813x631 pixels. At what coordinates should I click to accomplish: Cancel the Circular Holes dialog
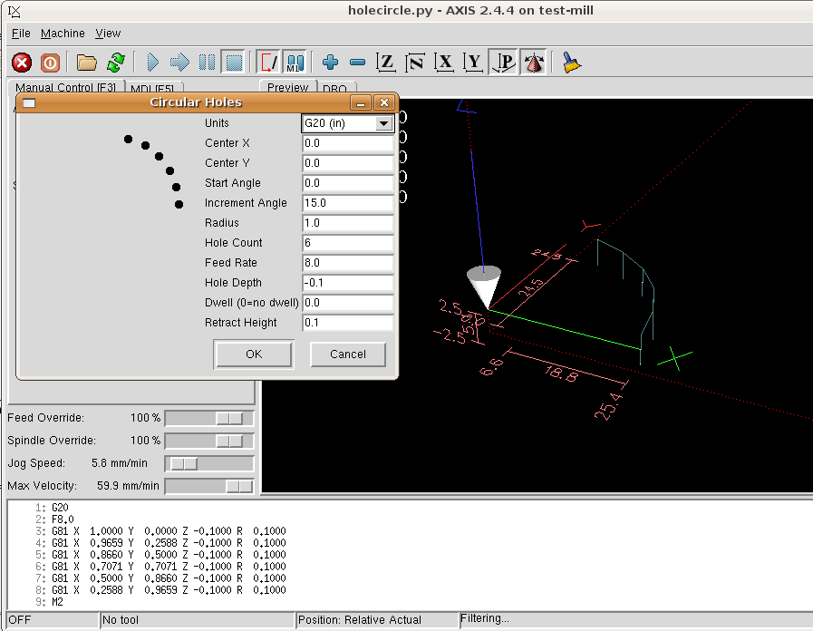348,354
